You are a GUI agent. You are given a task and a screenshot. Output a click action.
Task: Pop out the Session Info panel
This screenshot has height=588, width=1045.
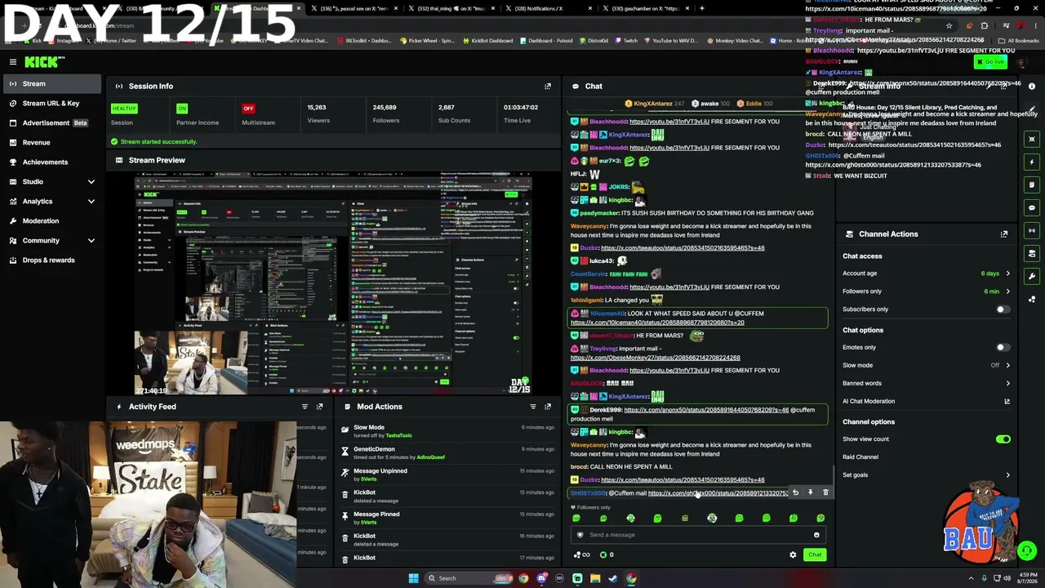tap(548, 86)
